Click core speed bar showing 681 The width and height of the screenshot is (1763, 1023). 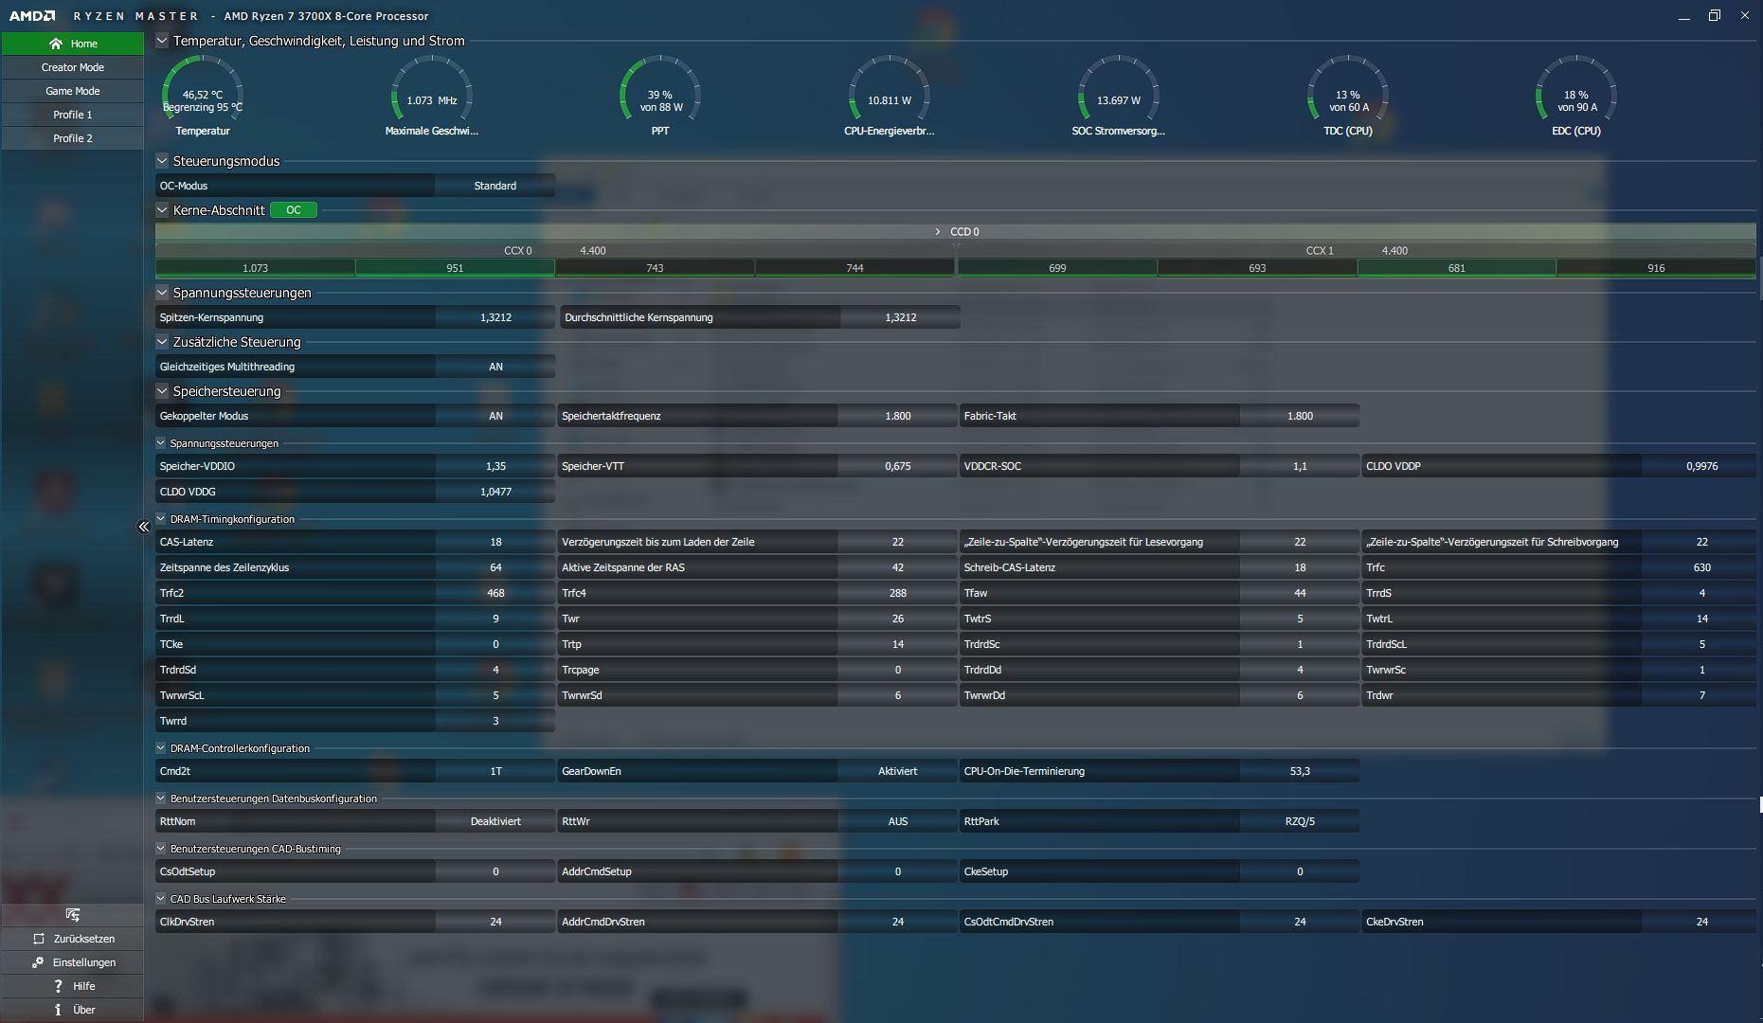tap(1457, 268)
